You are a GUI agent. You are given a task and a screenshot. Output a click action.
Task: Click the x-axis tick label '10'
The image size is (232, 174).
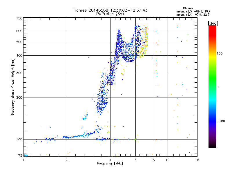pyautogui.click(x=168, y=160)
